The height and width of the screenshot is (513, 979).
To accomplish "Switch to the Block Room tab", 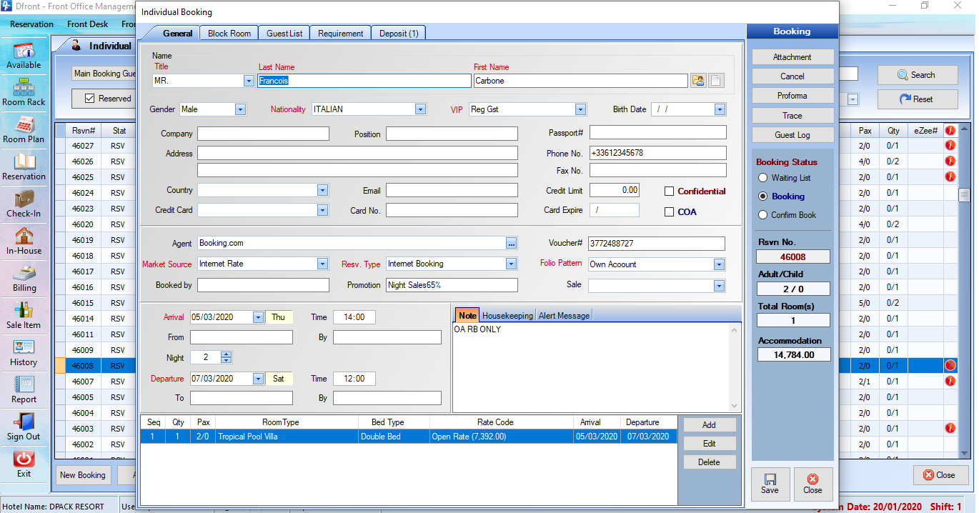I will pyautogui.click(x=229, y=34).
